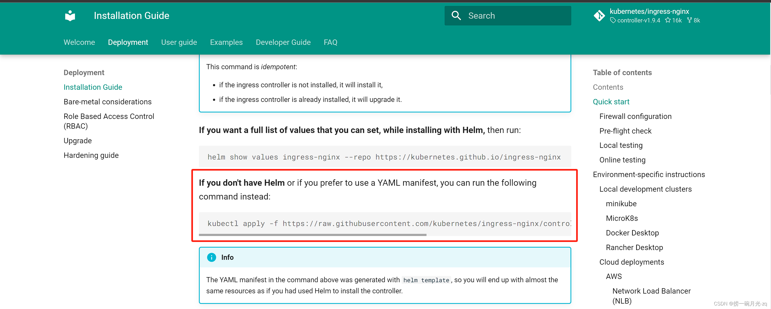Click the MkDocs book logo icon

[70, 16]
